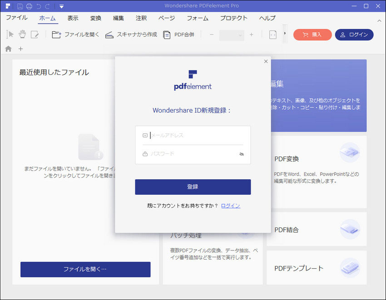Click the empty document placeholder icon
The width and height of the screenshot is (386, 300).
point(90,147)
